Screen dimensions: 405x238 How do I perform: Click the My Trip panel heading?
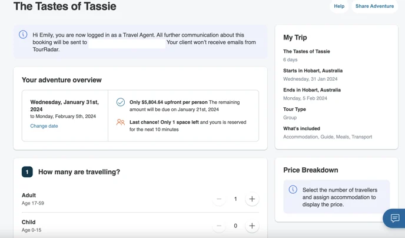coord(295,38)
